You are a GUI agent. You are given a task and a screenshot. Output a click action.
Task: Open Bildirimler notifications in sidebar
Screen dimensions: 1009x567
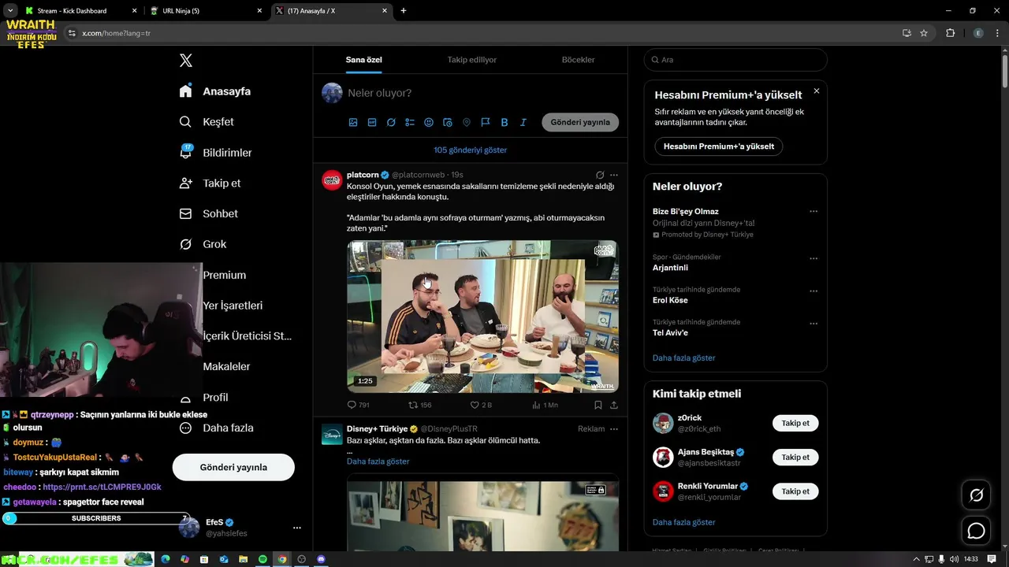[215, 153]
